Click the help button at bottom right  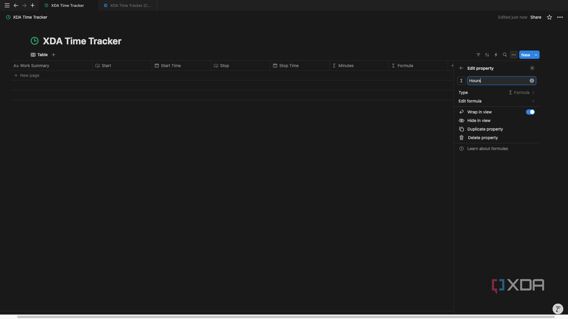pyautogui.click(x=558, y=309)
